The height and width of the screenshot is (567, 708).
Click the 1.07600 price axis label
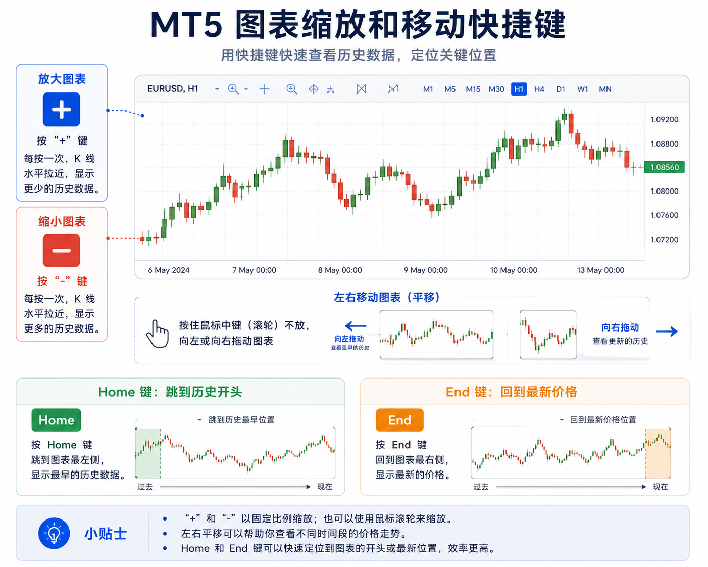(x=665, y=215)
